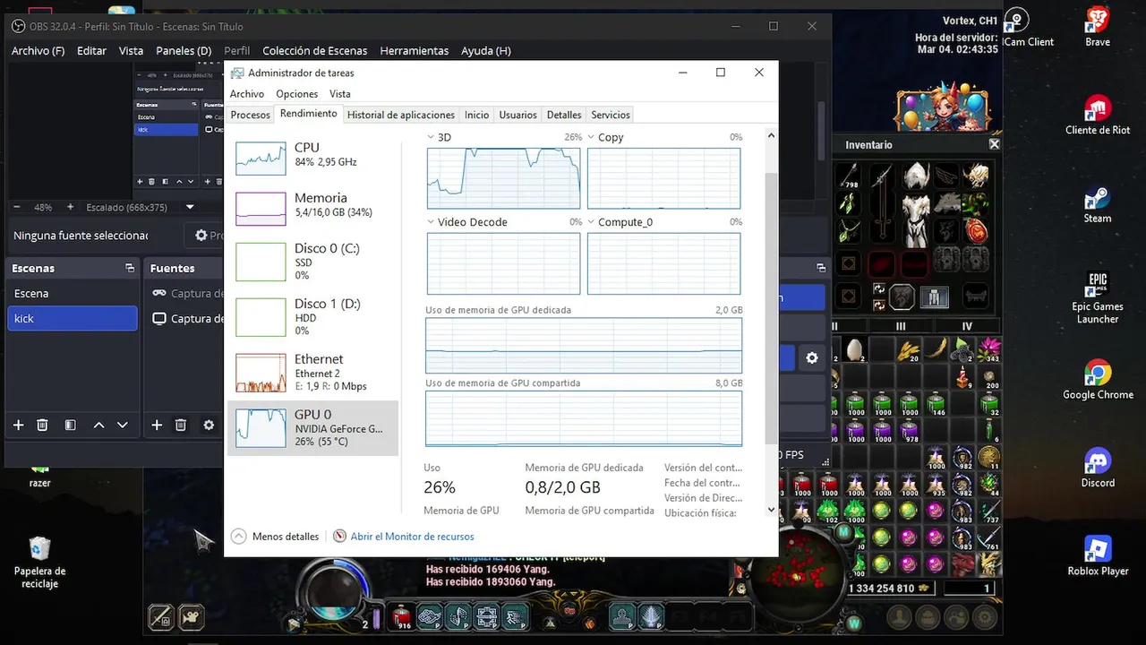The height and width of the screenshot is (645, 1146).
Task: Open Roblox Player desktop shortcut
Action: pyautogui.click(x=1098, y=556)
